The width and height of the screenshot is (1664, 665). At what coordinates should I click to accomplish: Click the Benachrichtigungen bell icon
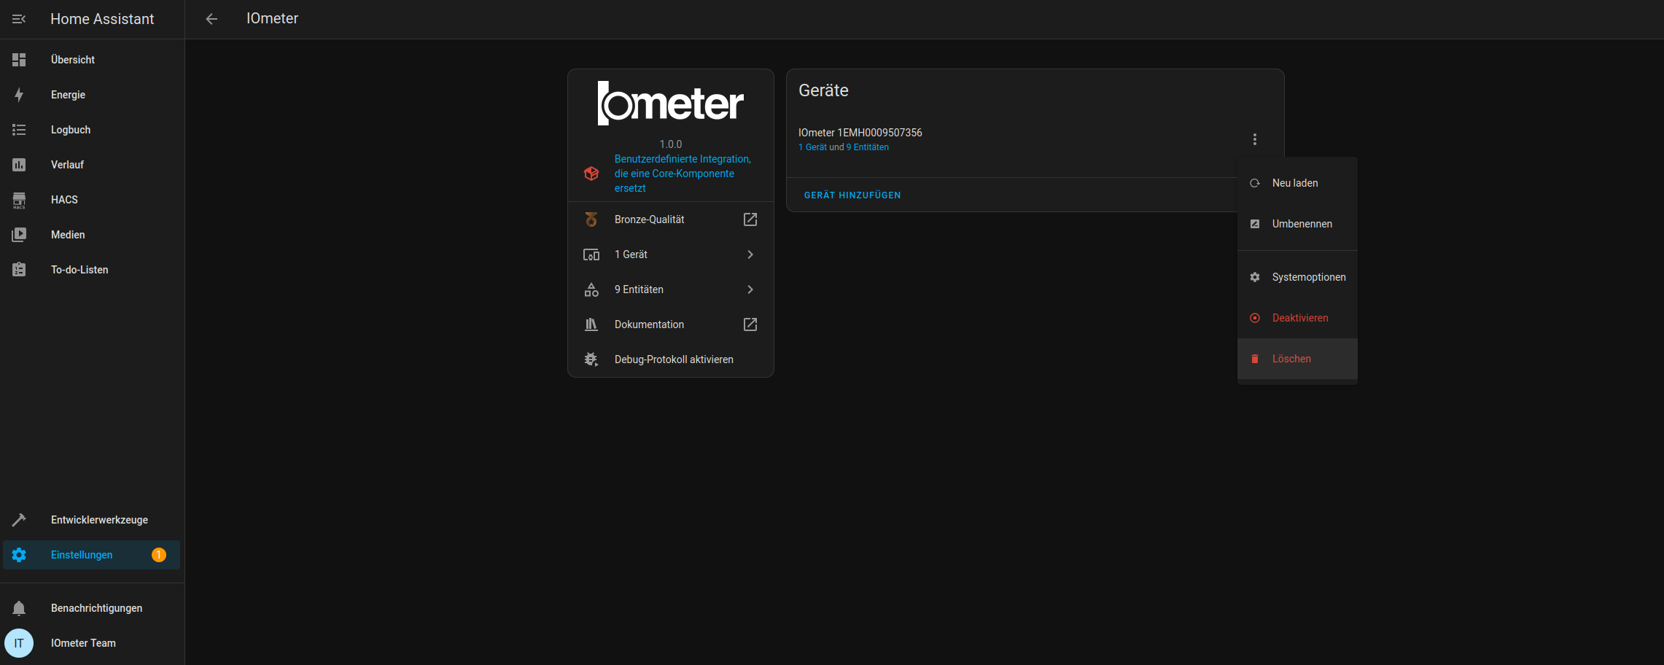click(19, 608)
